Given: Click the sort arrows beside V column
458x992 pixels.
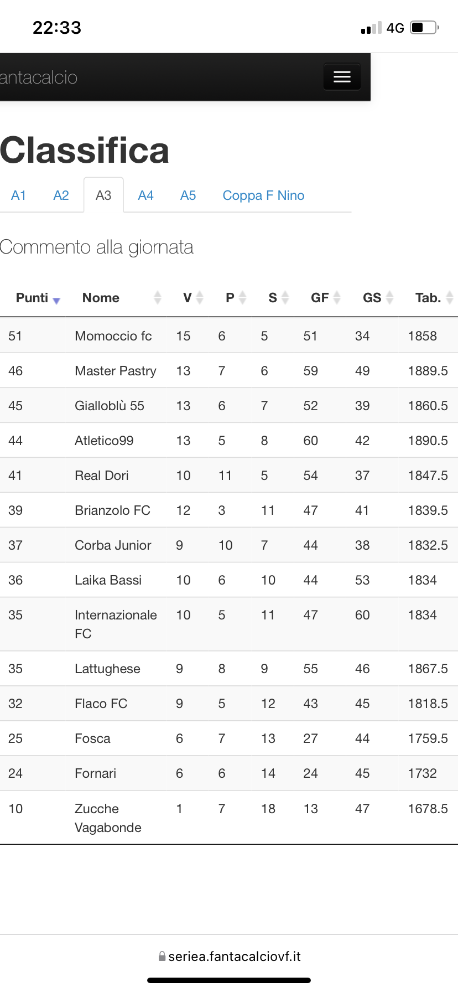Looking at the screenshot, I should pyautogui.click(x=200, y=298).
